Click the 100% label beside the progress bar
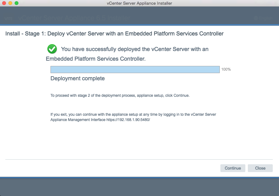The height and width of the screenshot is (196, 279). (x=226, y=69)
